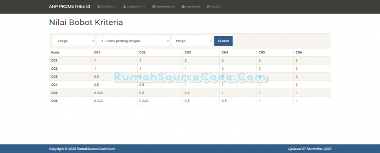Click the Nilai Bobot Kriteria heading
This screenshot has width=380, height=153.
point(86,22)
